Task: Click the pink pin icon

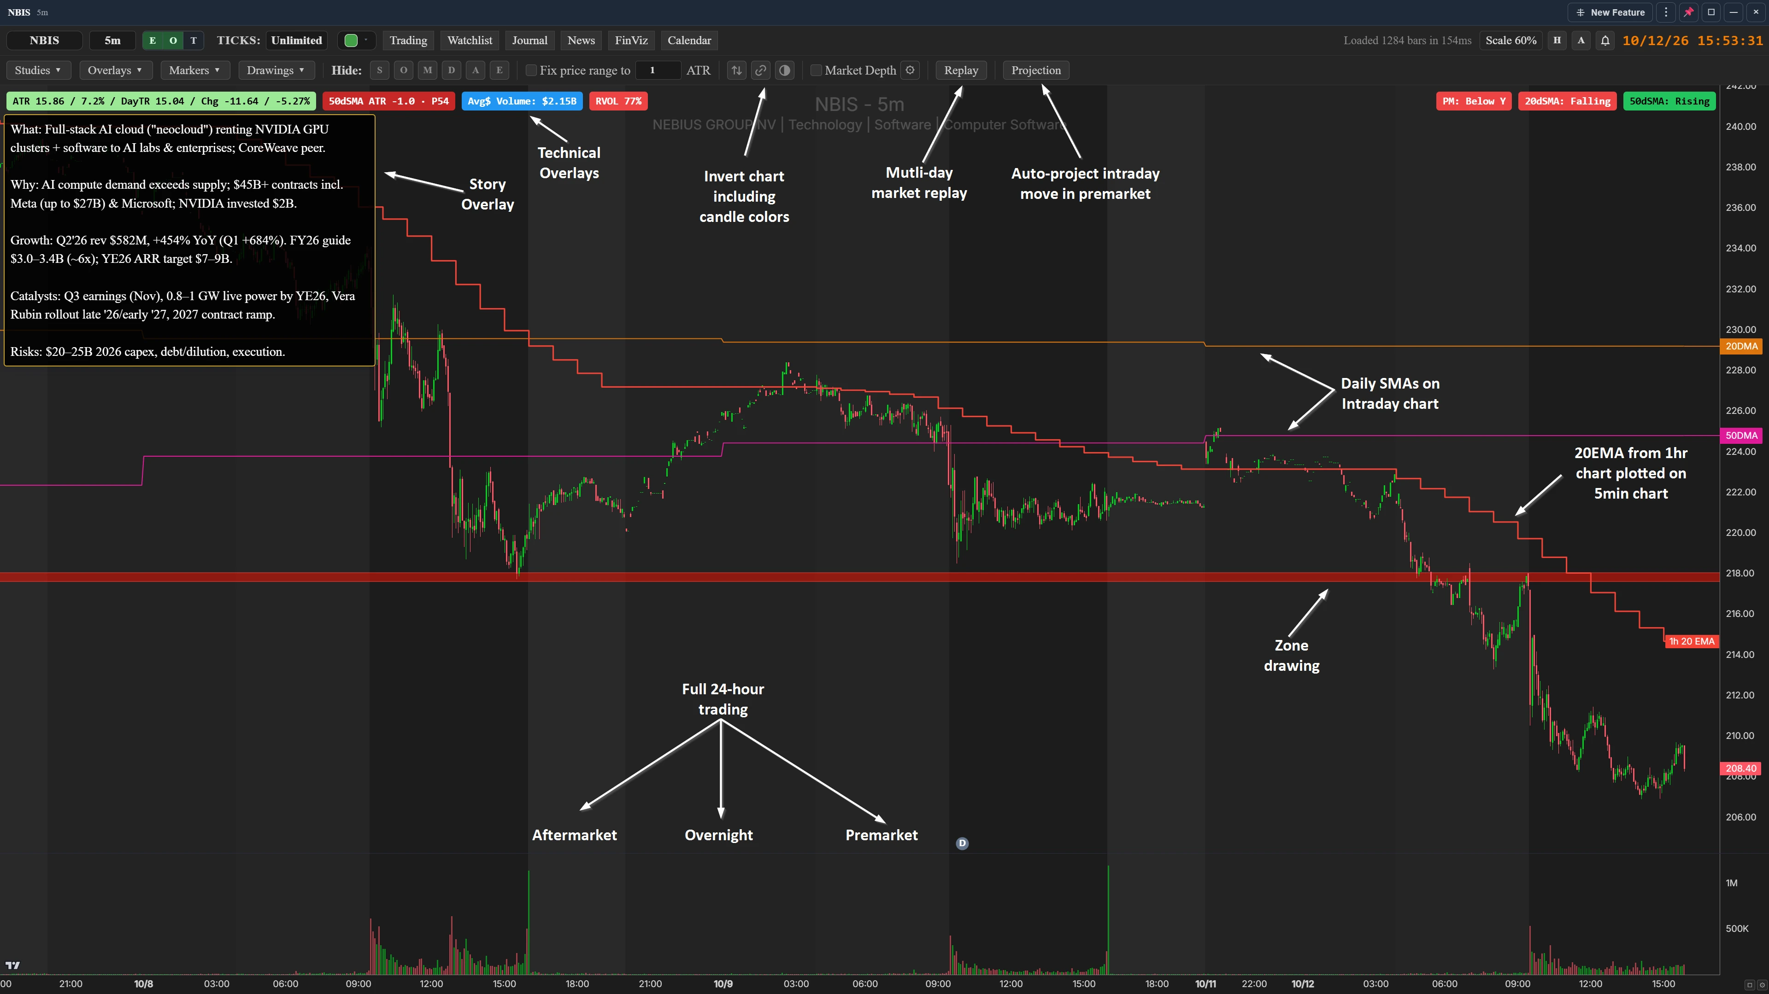Action: (x=1689, y=12)
